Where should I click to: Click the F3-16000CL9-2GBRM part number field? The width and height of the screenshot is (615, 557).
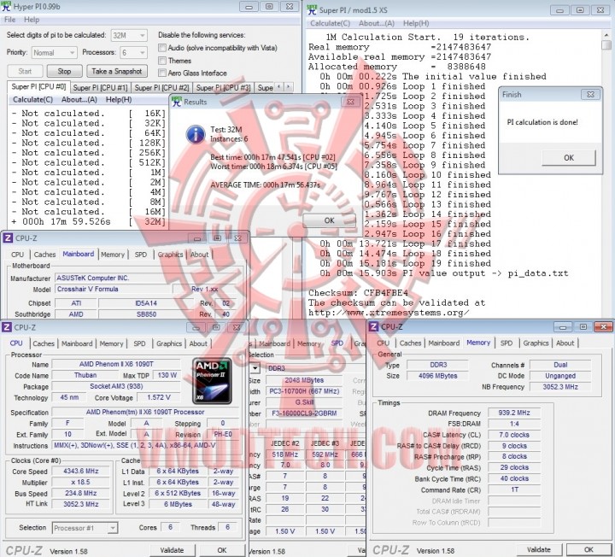[x=304, y=413]
